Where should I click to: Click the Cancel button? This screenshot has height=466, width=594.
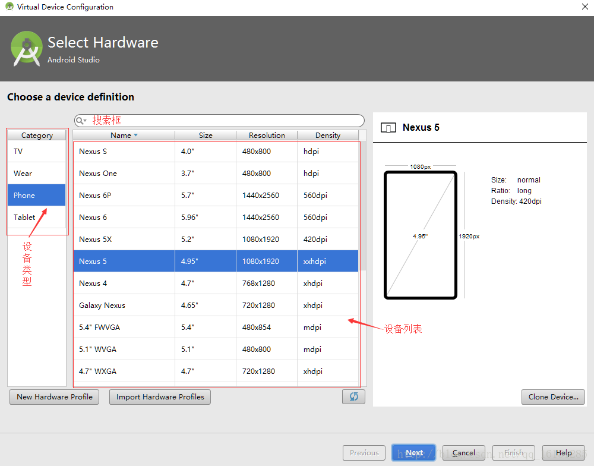point(464,453)
